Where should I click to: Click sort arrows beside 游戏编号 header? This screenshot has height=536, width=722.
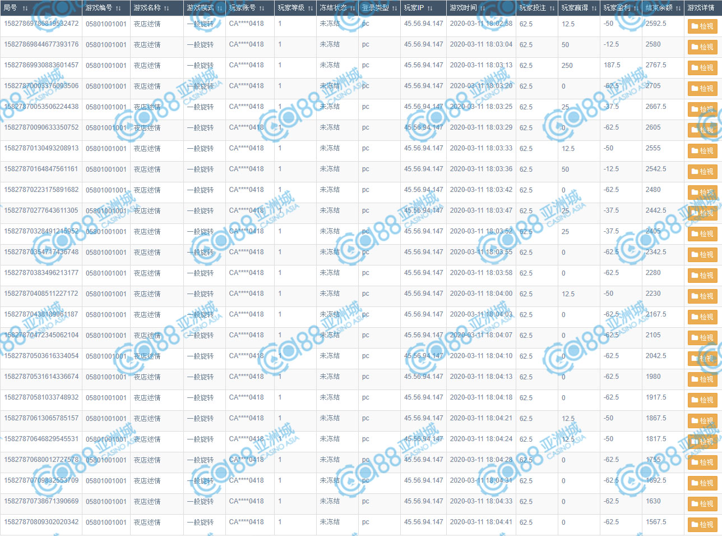click(x=118, y=8)
